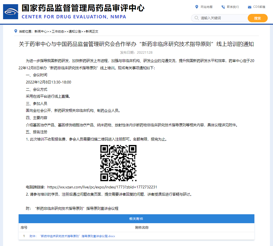273x246 pixels.
Task: Click the time text 2022年12月8日13:30-18:00
Action: click(48, 82)
